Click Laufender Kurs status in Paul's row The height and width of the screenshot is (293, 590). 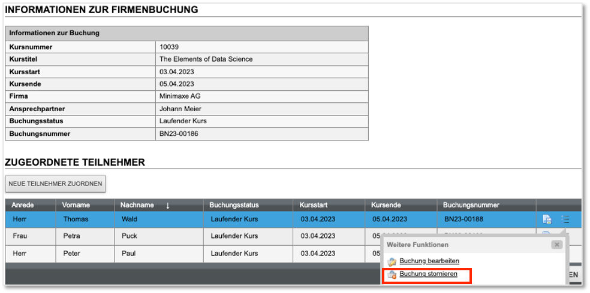click(x=234, y=253)
